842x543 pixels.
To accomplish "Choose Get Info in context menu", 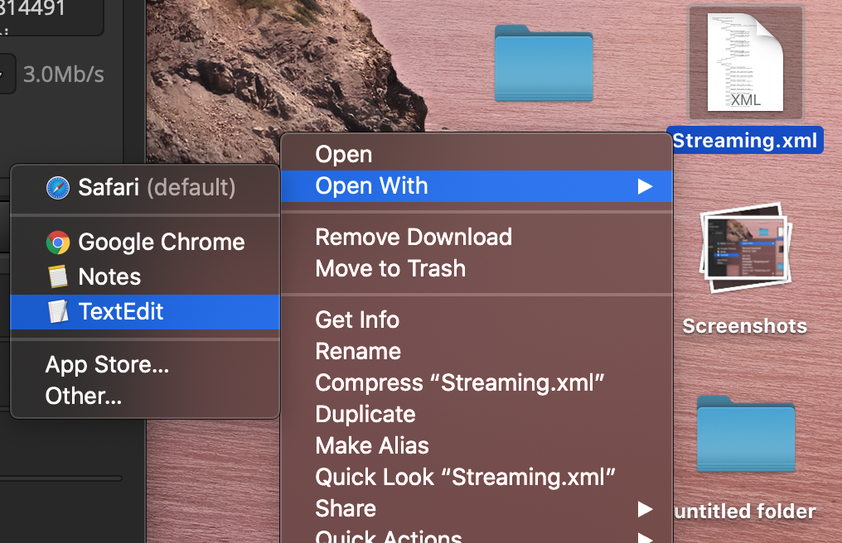I will pos(357,320).
